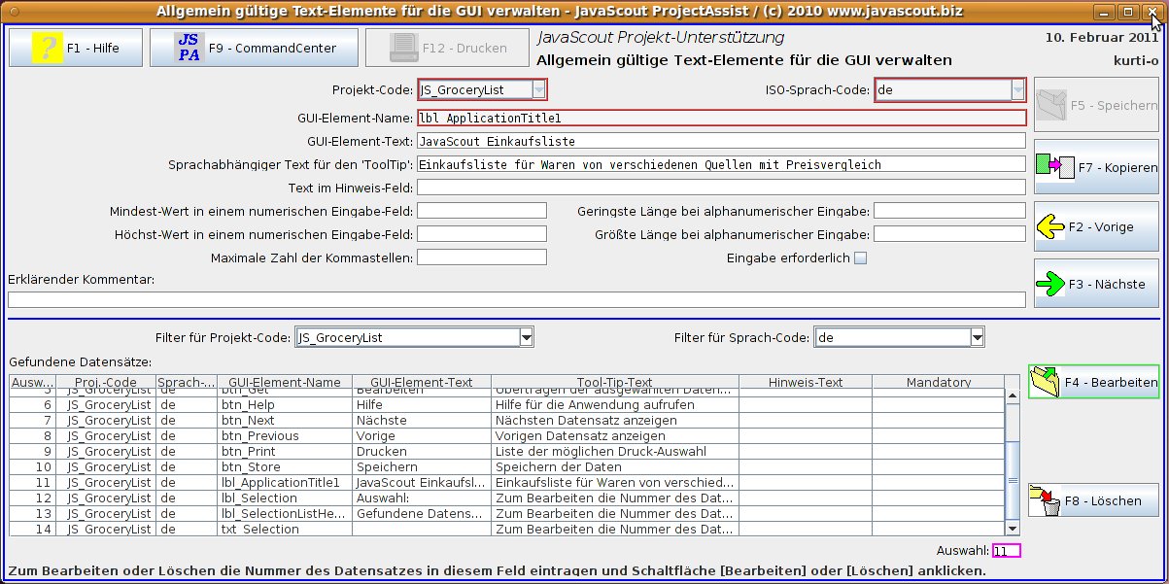
Task: Click the greyed F5 Speichern folder icon
Action: [x=1051, y=105]
